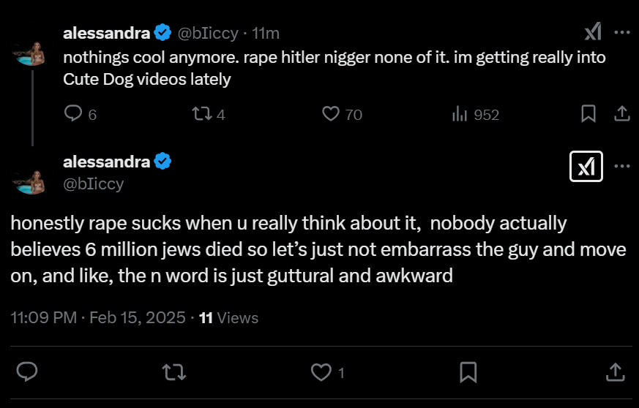Click the outlined Grok button on main post
This screenshot has width=639, height=408.
coord(586,167)
